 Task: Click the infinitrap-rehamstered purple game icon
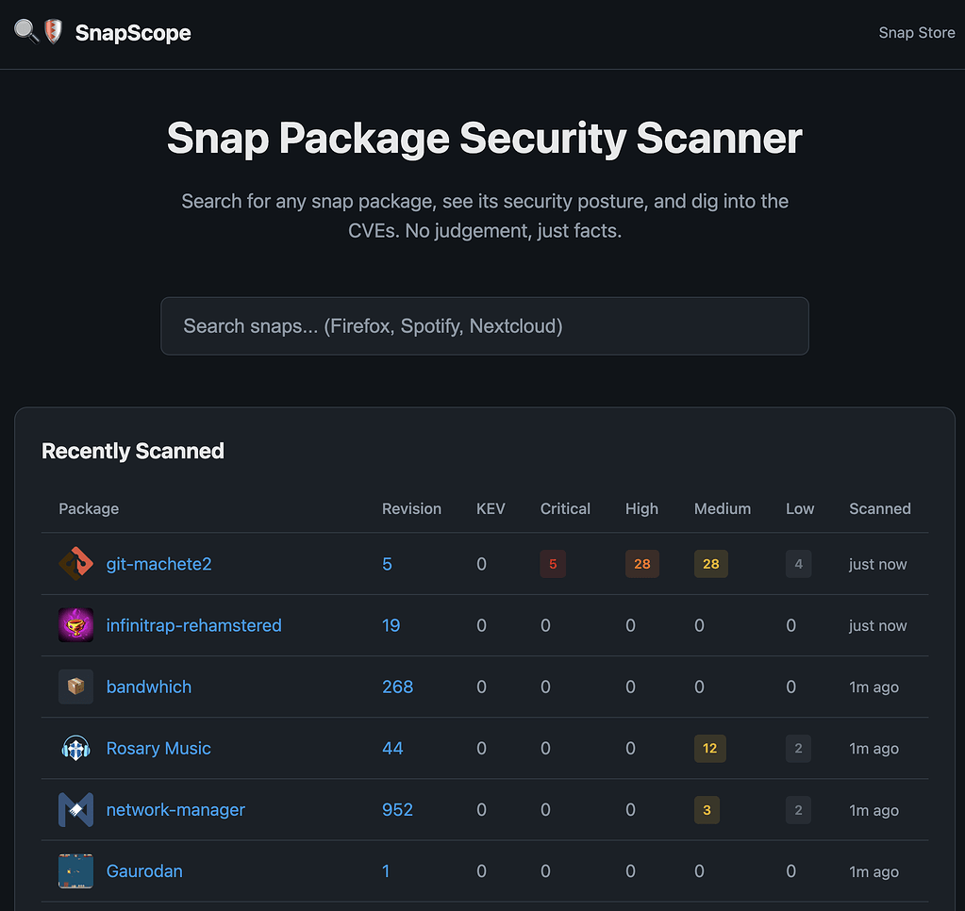[75, 625]
